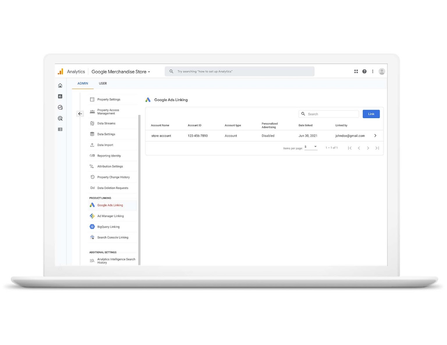Open the Explore icon in the sidebar

point(60,107)
